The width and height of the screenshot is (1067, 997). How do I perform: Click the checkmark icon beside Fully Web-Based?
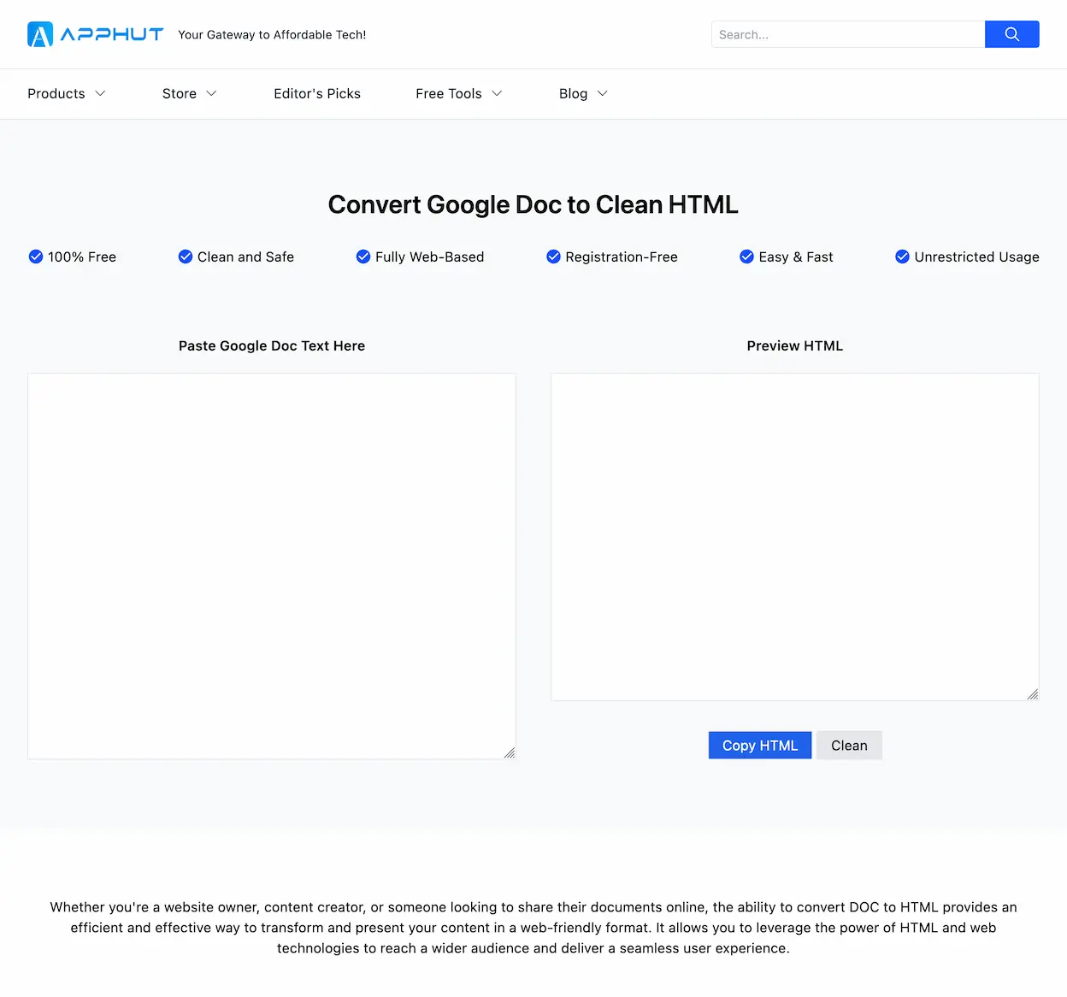(x=363, y=257)
